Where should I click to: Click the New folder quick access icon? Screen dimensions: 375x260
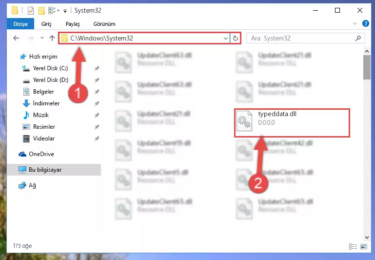[41, 11]
